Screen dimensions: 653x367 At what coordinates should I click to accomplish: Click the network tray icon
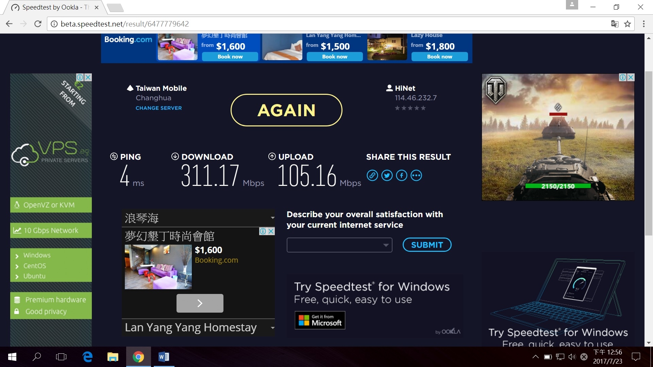[x=560, y=357]
